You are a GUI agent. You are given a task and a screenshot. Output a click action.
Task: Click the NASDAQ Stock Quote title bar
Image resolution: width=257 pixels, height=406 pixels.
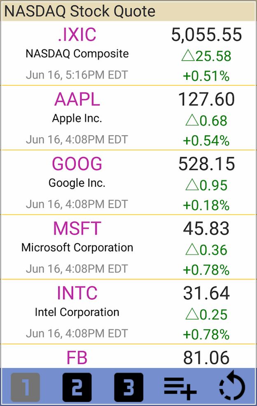(128, 12)
